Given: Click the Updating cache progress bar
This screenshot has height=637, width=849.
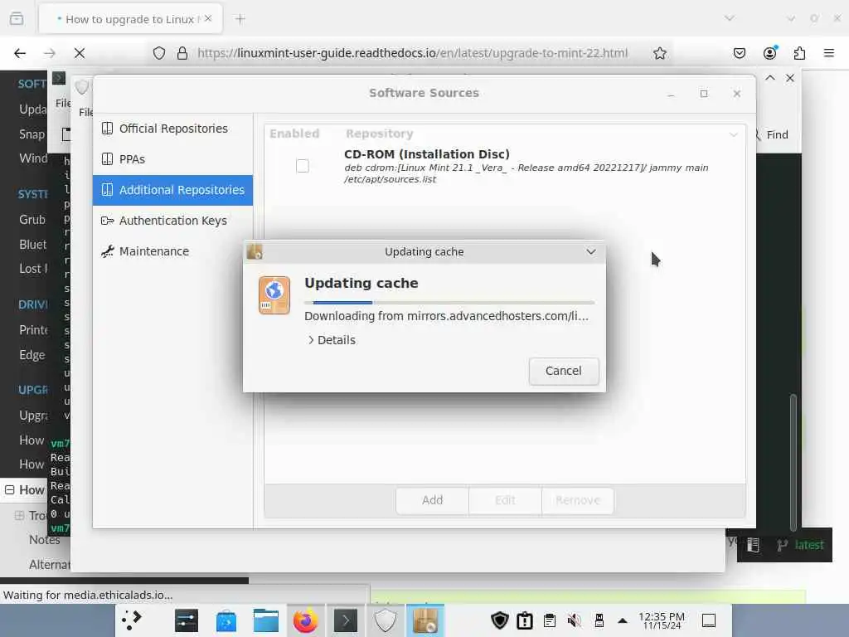Looking at the screenshot, I should tap(449, 302).
